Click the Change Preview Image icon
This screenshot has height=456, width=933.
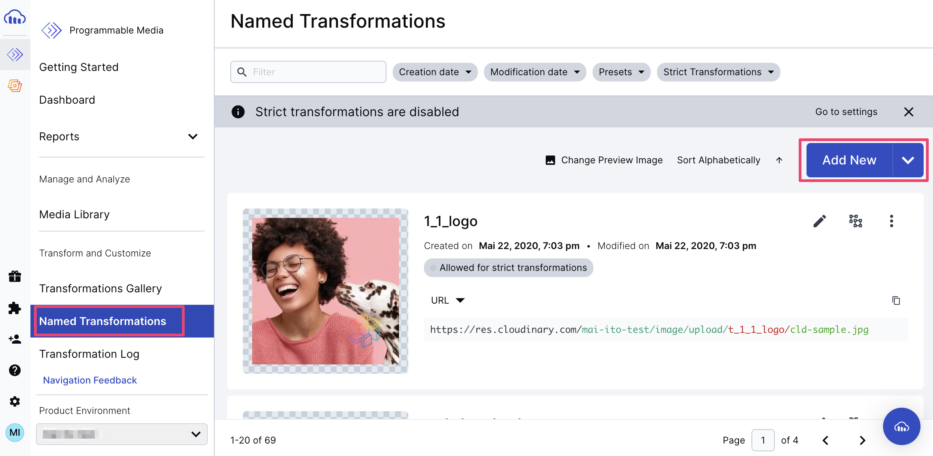pyautogui.click(x=550, y=160)
